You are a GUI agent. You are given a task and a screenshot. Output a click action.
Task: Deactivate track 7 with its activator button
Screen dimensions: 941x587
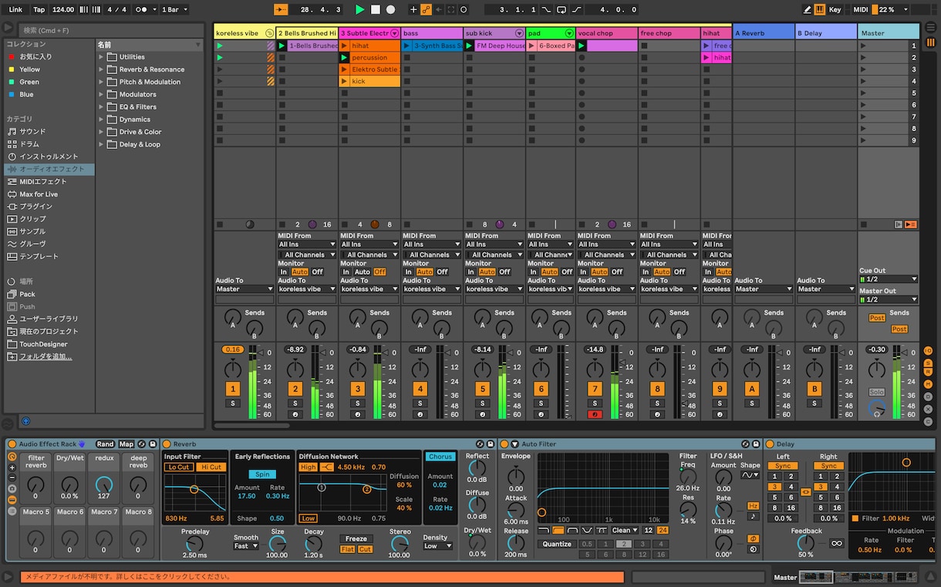tap(594, 389)
